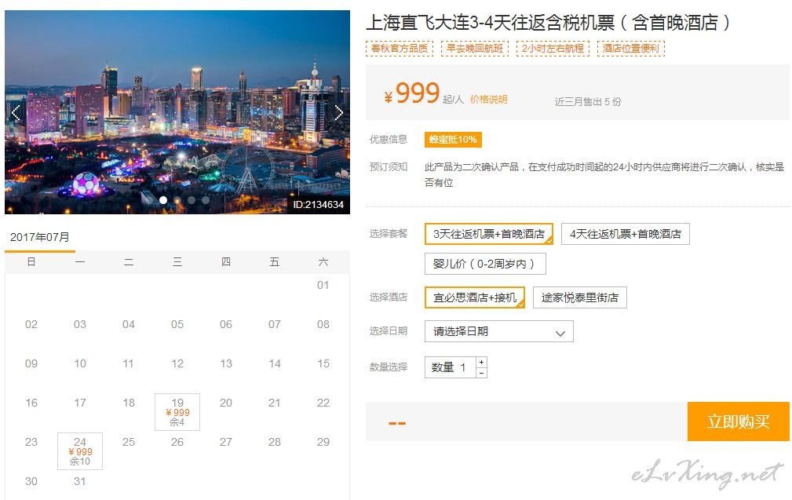Click the 蜂蜜抵10% discount badge
This screenshot has width=792, height=500.
[453, 140]
